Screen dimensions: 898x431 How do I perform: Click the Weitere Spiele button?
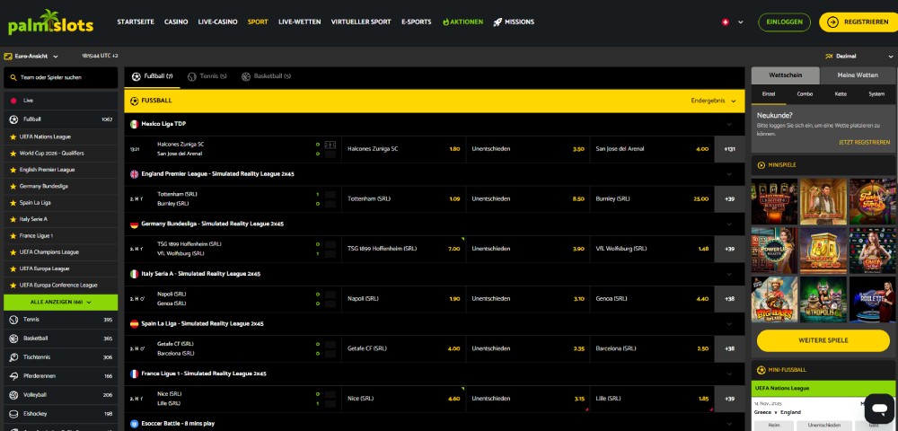823,341
